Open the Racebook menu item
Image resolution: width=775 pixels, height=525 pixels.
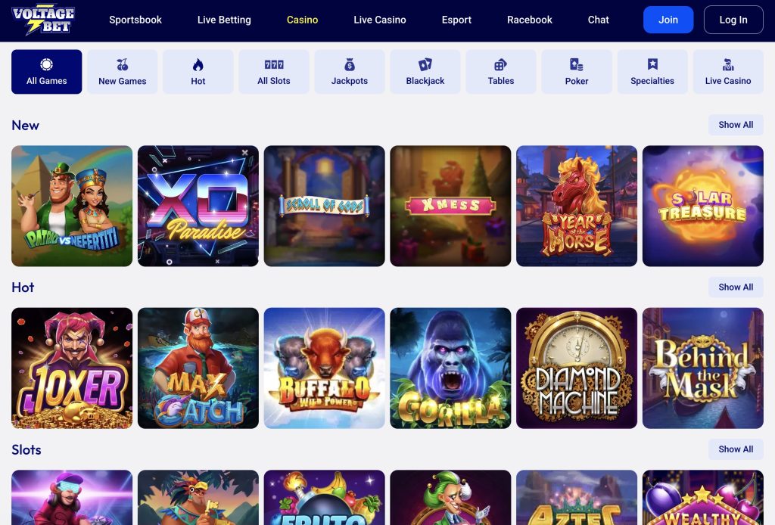[x=529, y=20]
